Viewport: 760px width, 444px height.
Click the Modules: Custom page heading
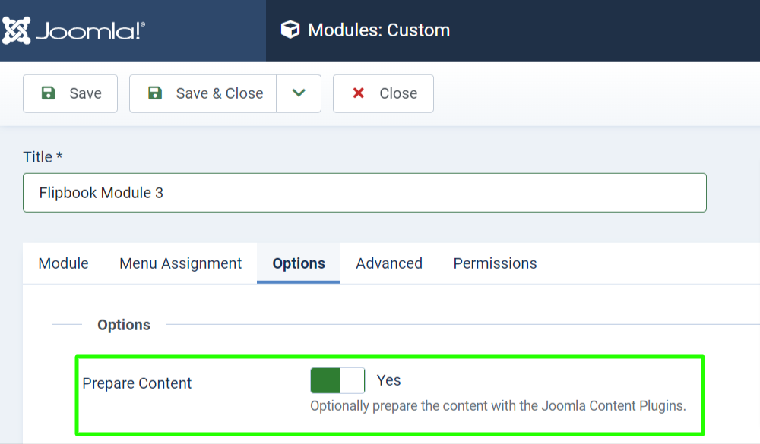(379, 30)
